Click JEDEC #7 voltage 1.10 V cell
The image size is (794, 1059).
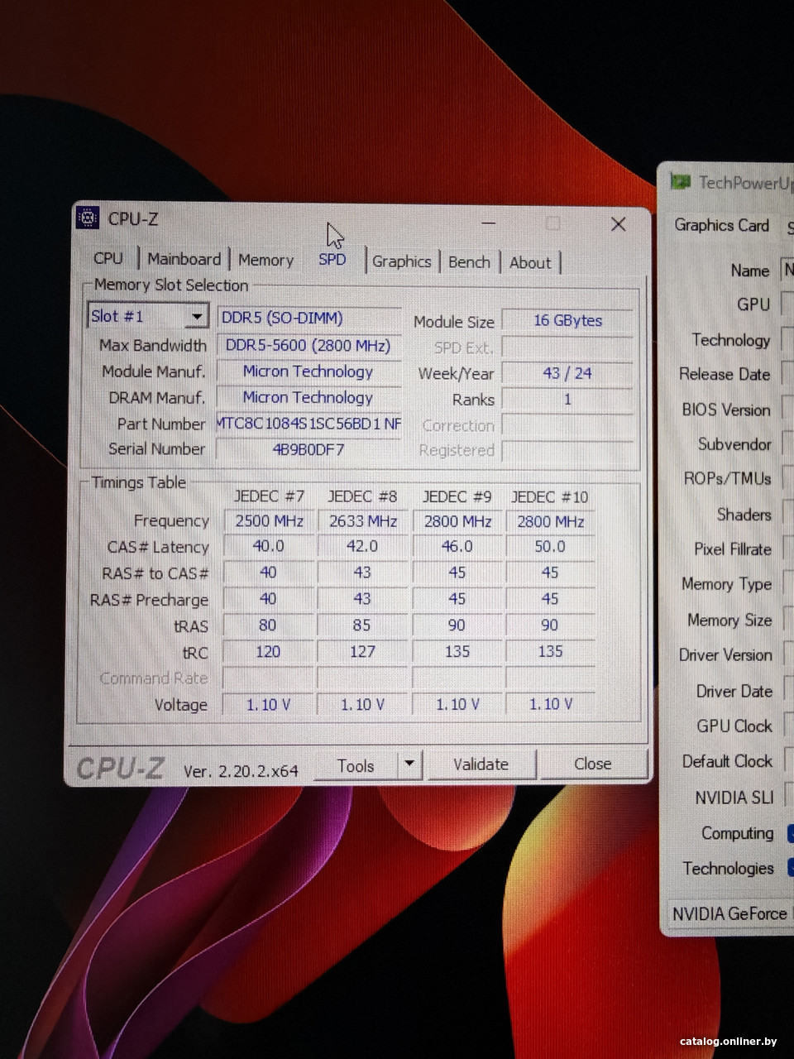pos(269,705)
